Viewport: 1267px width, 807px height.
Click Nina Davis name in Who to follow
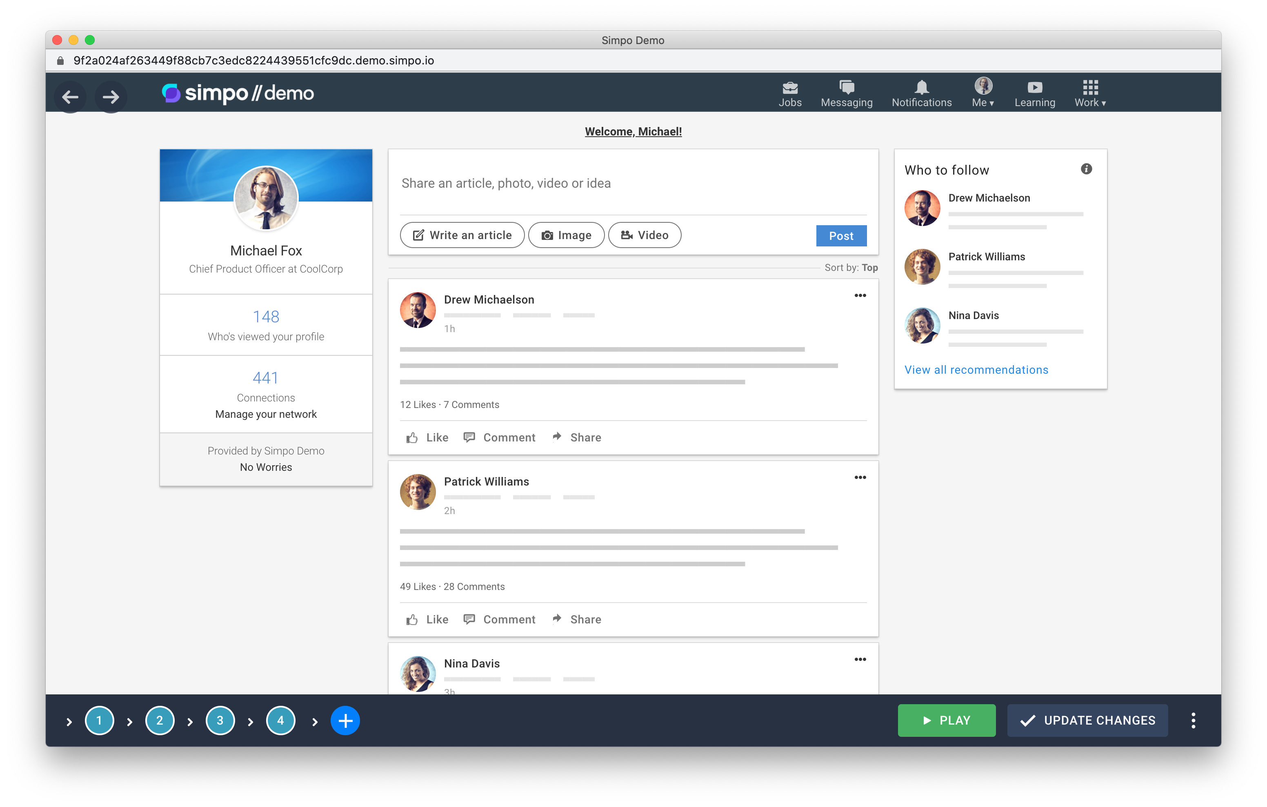974,316
